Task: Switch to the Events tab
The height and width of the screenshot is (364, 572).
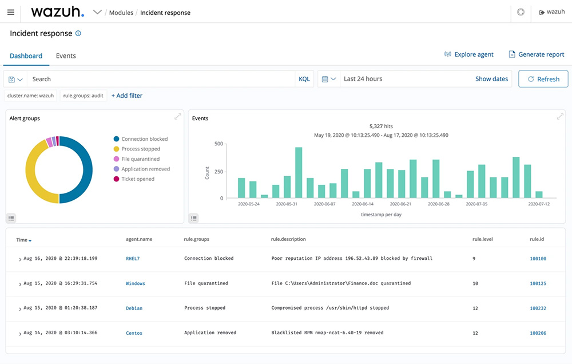Action: pyautogui.click(x=65, y=56)
